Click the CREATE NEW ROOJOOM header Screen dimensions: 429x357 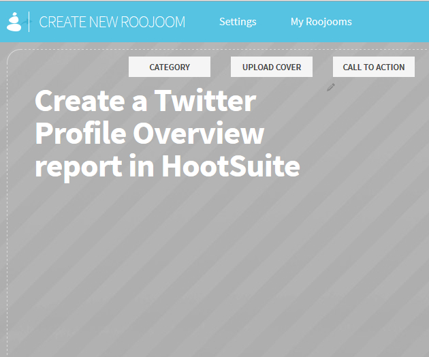112,22
